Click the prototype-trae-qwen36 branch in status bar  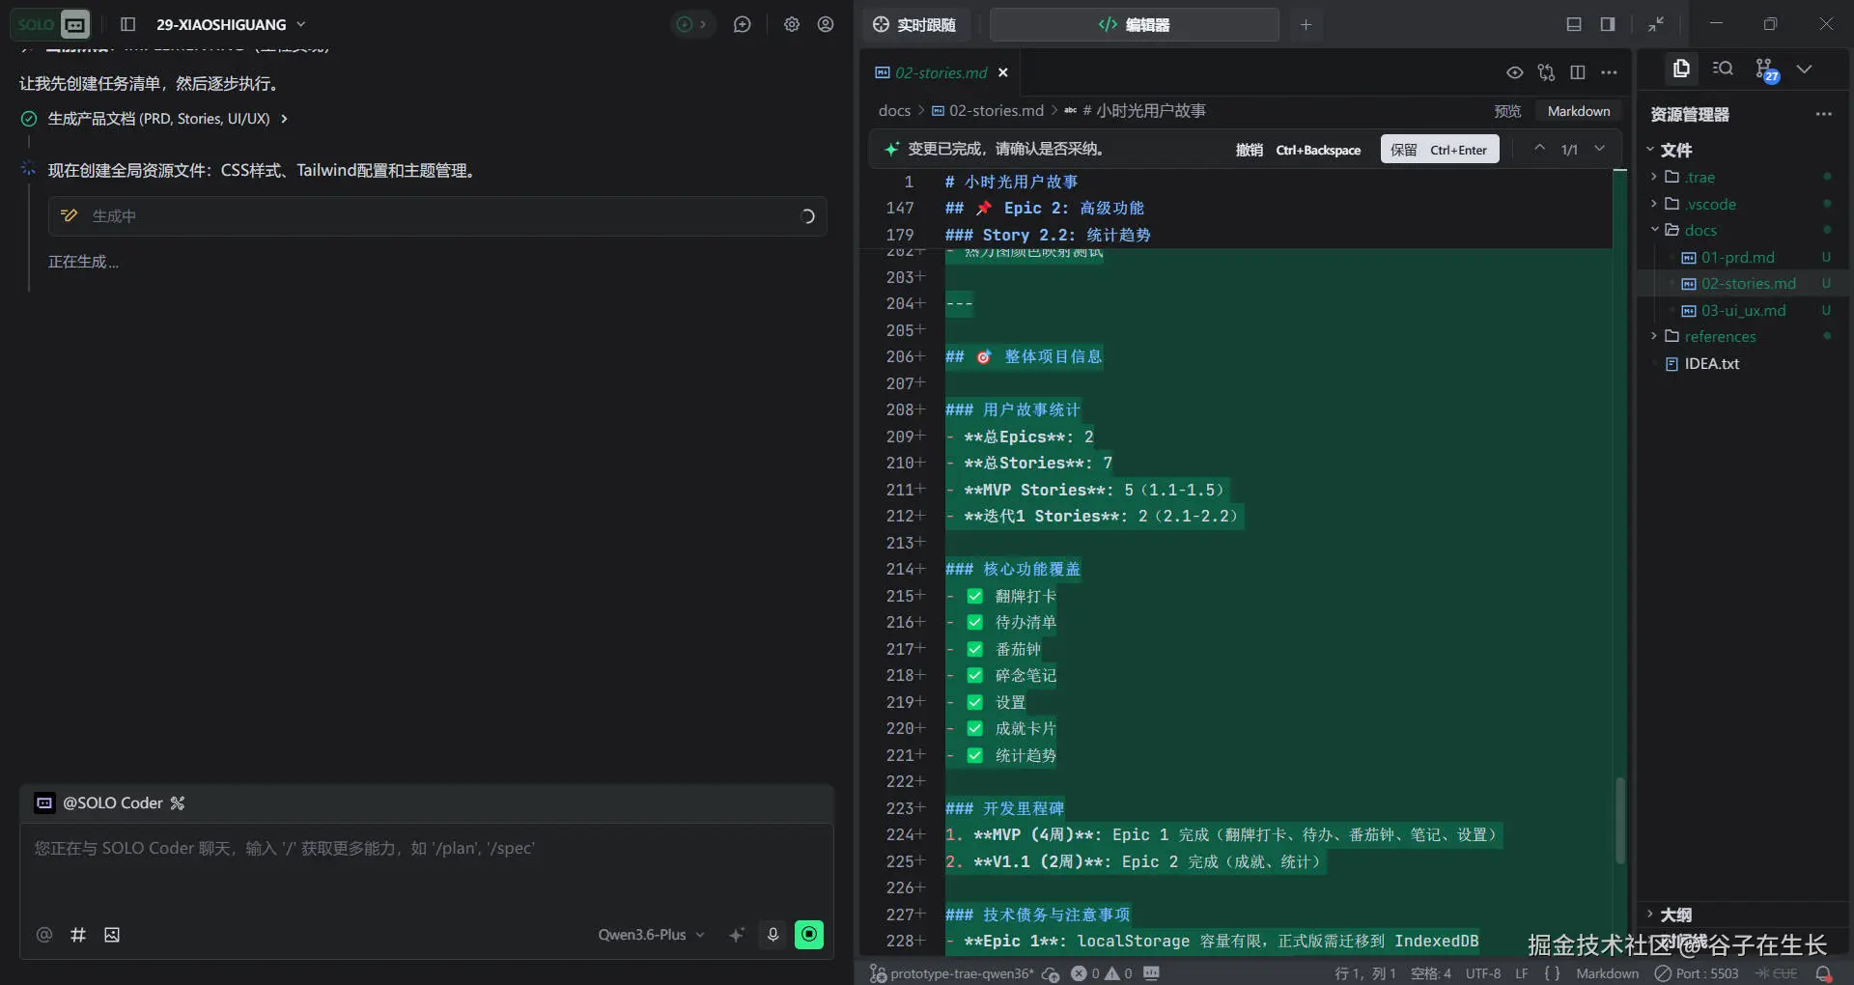click(951, 973)
